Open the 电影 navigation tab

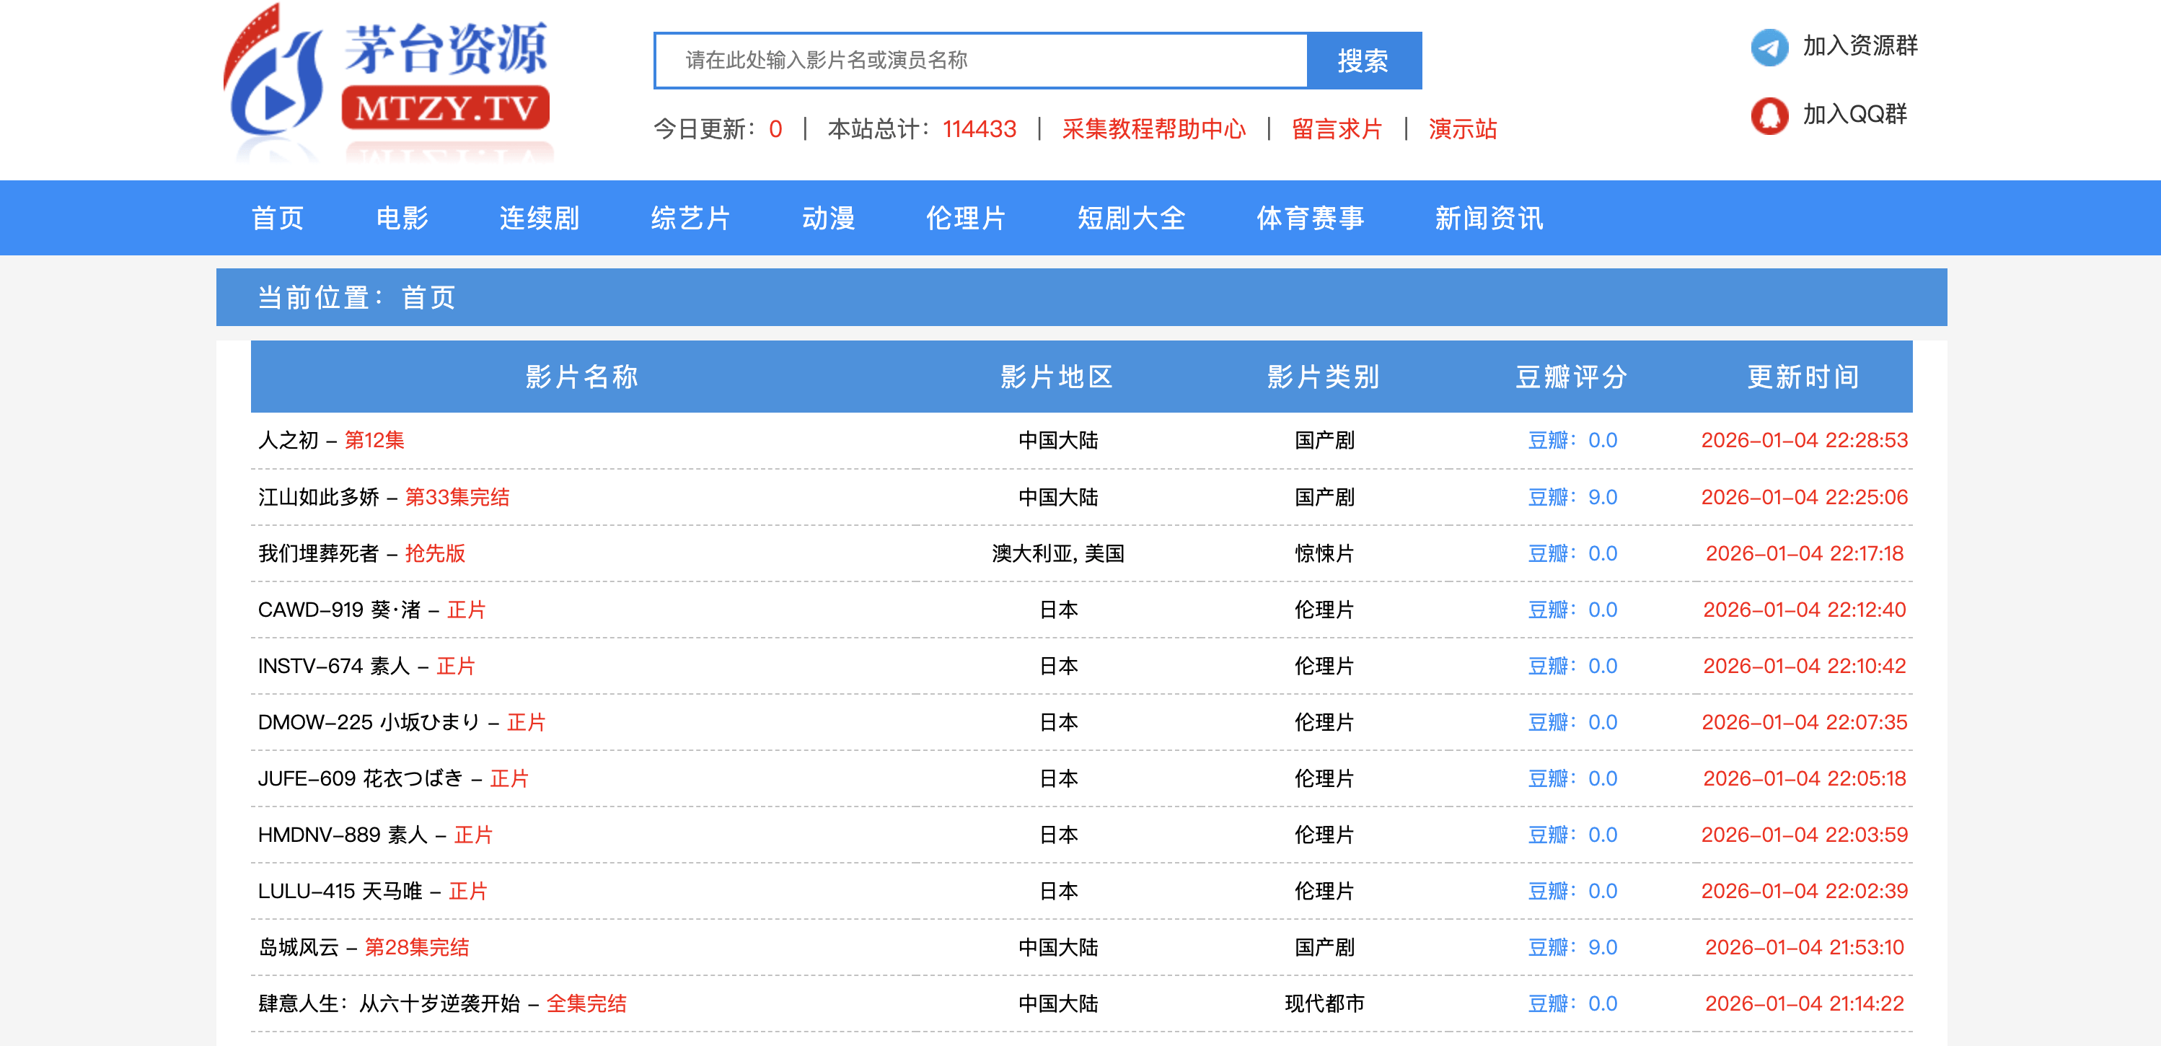tap(402, 218)
